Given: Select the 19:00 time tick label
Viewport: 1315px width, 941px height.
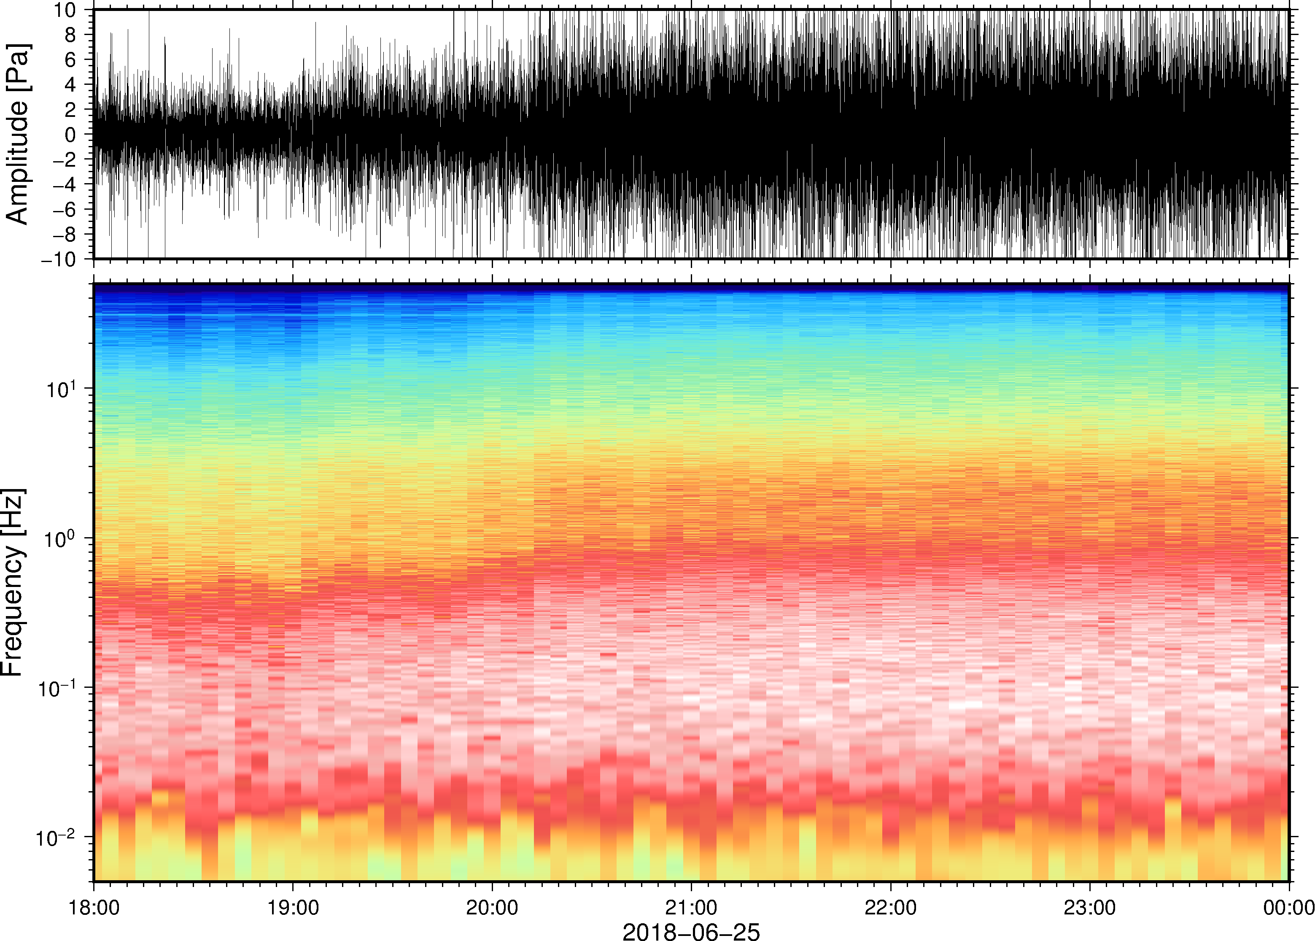Looking at the screenshot, I should click(293, 907).
